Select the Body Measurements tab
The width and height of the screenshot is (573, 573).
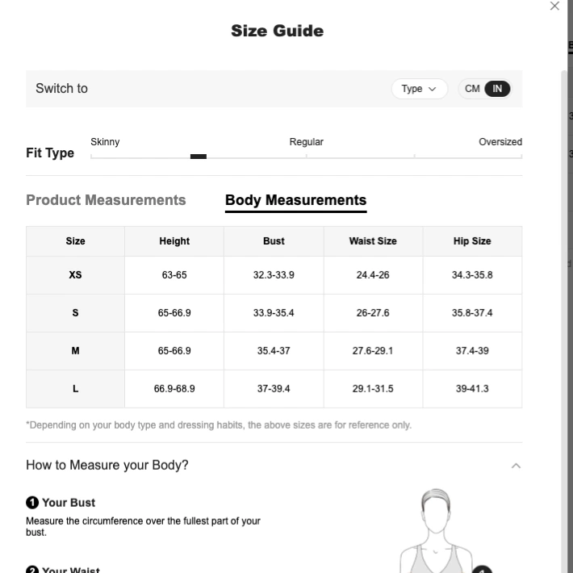tap(295, 200)
